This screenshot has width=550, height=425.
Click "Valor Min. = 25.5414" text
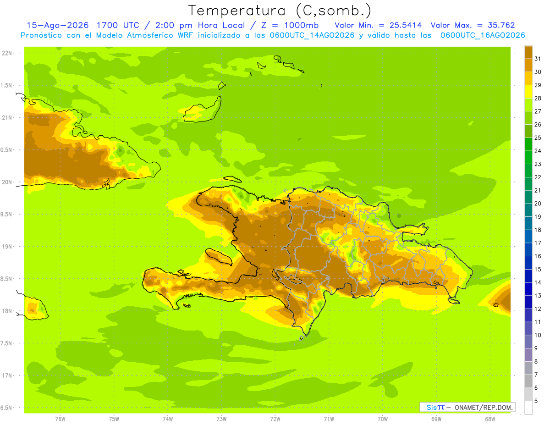pos(378,25)
